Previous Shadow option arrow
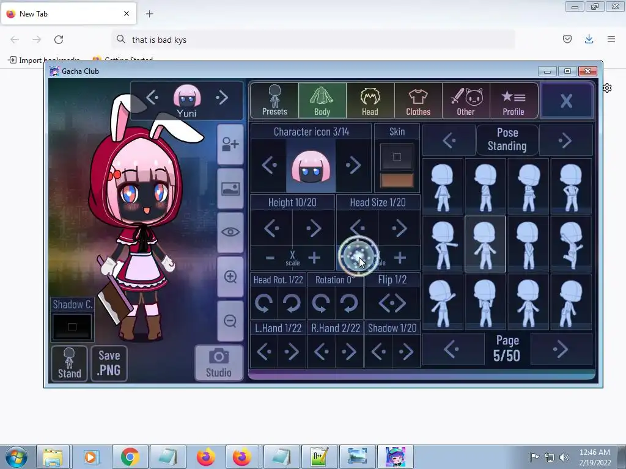This screenshot has height=469, width=626. tap(378, 351)
